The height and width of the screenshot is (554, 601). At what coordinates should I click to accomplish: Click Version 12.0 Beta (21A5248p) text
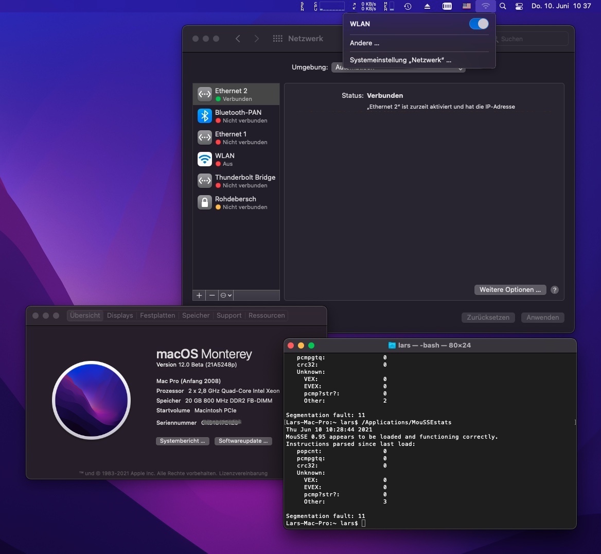click(197, 365)
